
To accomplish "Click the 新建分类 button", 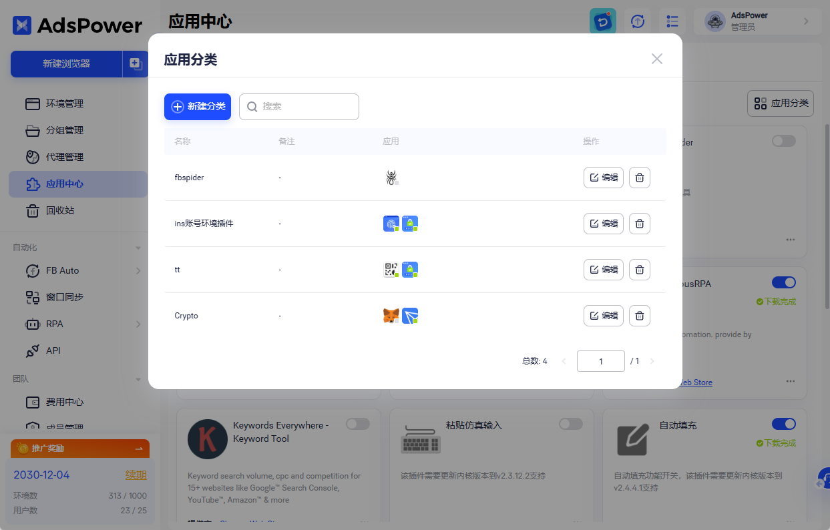I will pyautogui.click(x=198, y=107).
